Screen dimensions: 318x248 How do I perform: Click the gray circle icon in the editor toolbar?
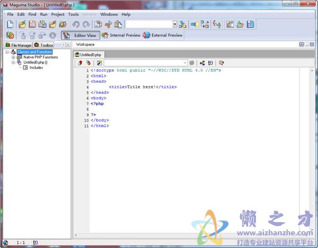tap(192, 63)
